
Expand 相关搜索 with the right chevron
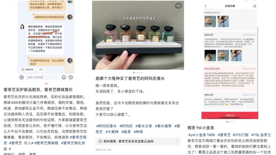(176, 141)
